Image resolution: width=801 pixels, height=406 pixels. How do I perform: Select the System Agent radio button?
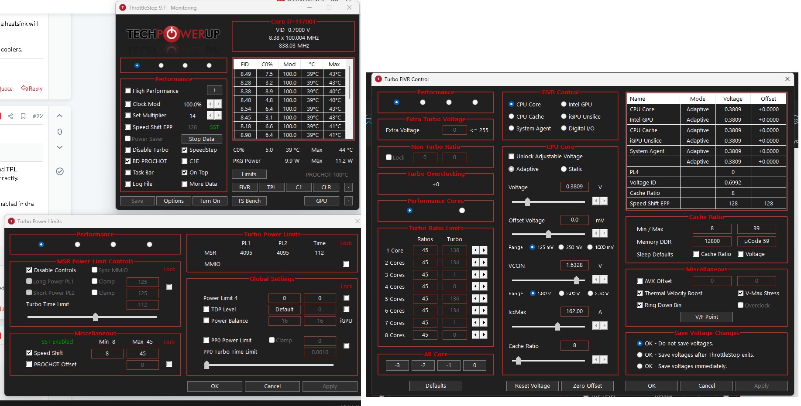(511, 128)
